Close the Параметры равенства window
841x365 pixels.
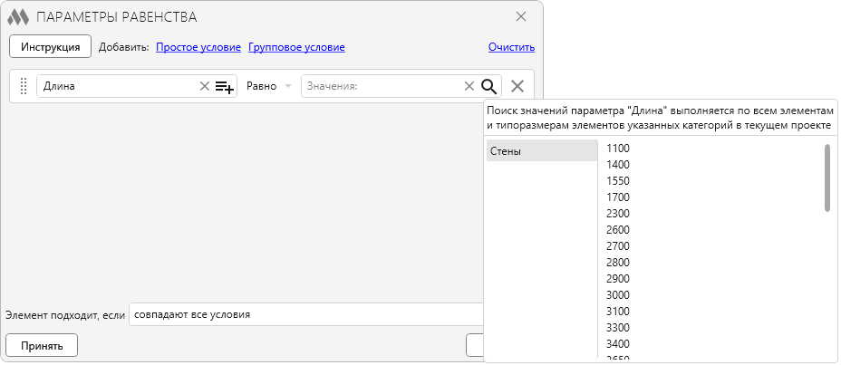tap(521, 16)
